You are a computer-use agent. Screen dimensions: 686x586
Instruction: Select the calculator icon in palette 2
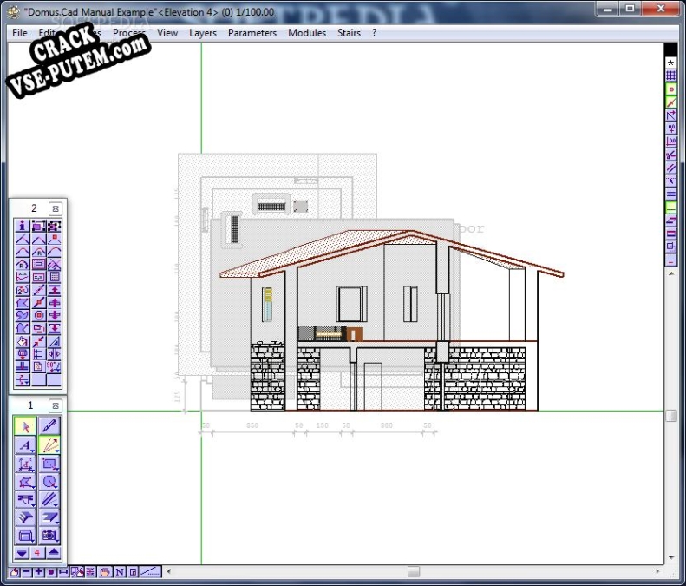tap(55, 277)
